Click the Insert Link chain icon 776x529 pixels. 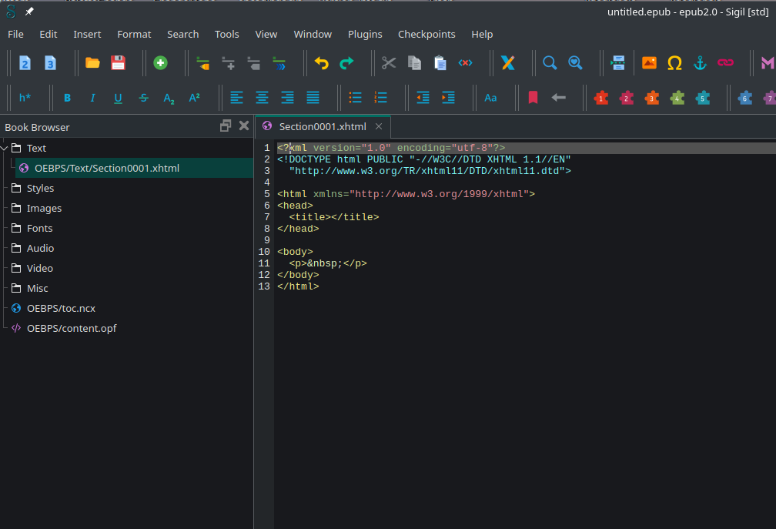[725, 63]
